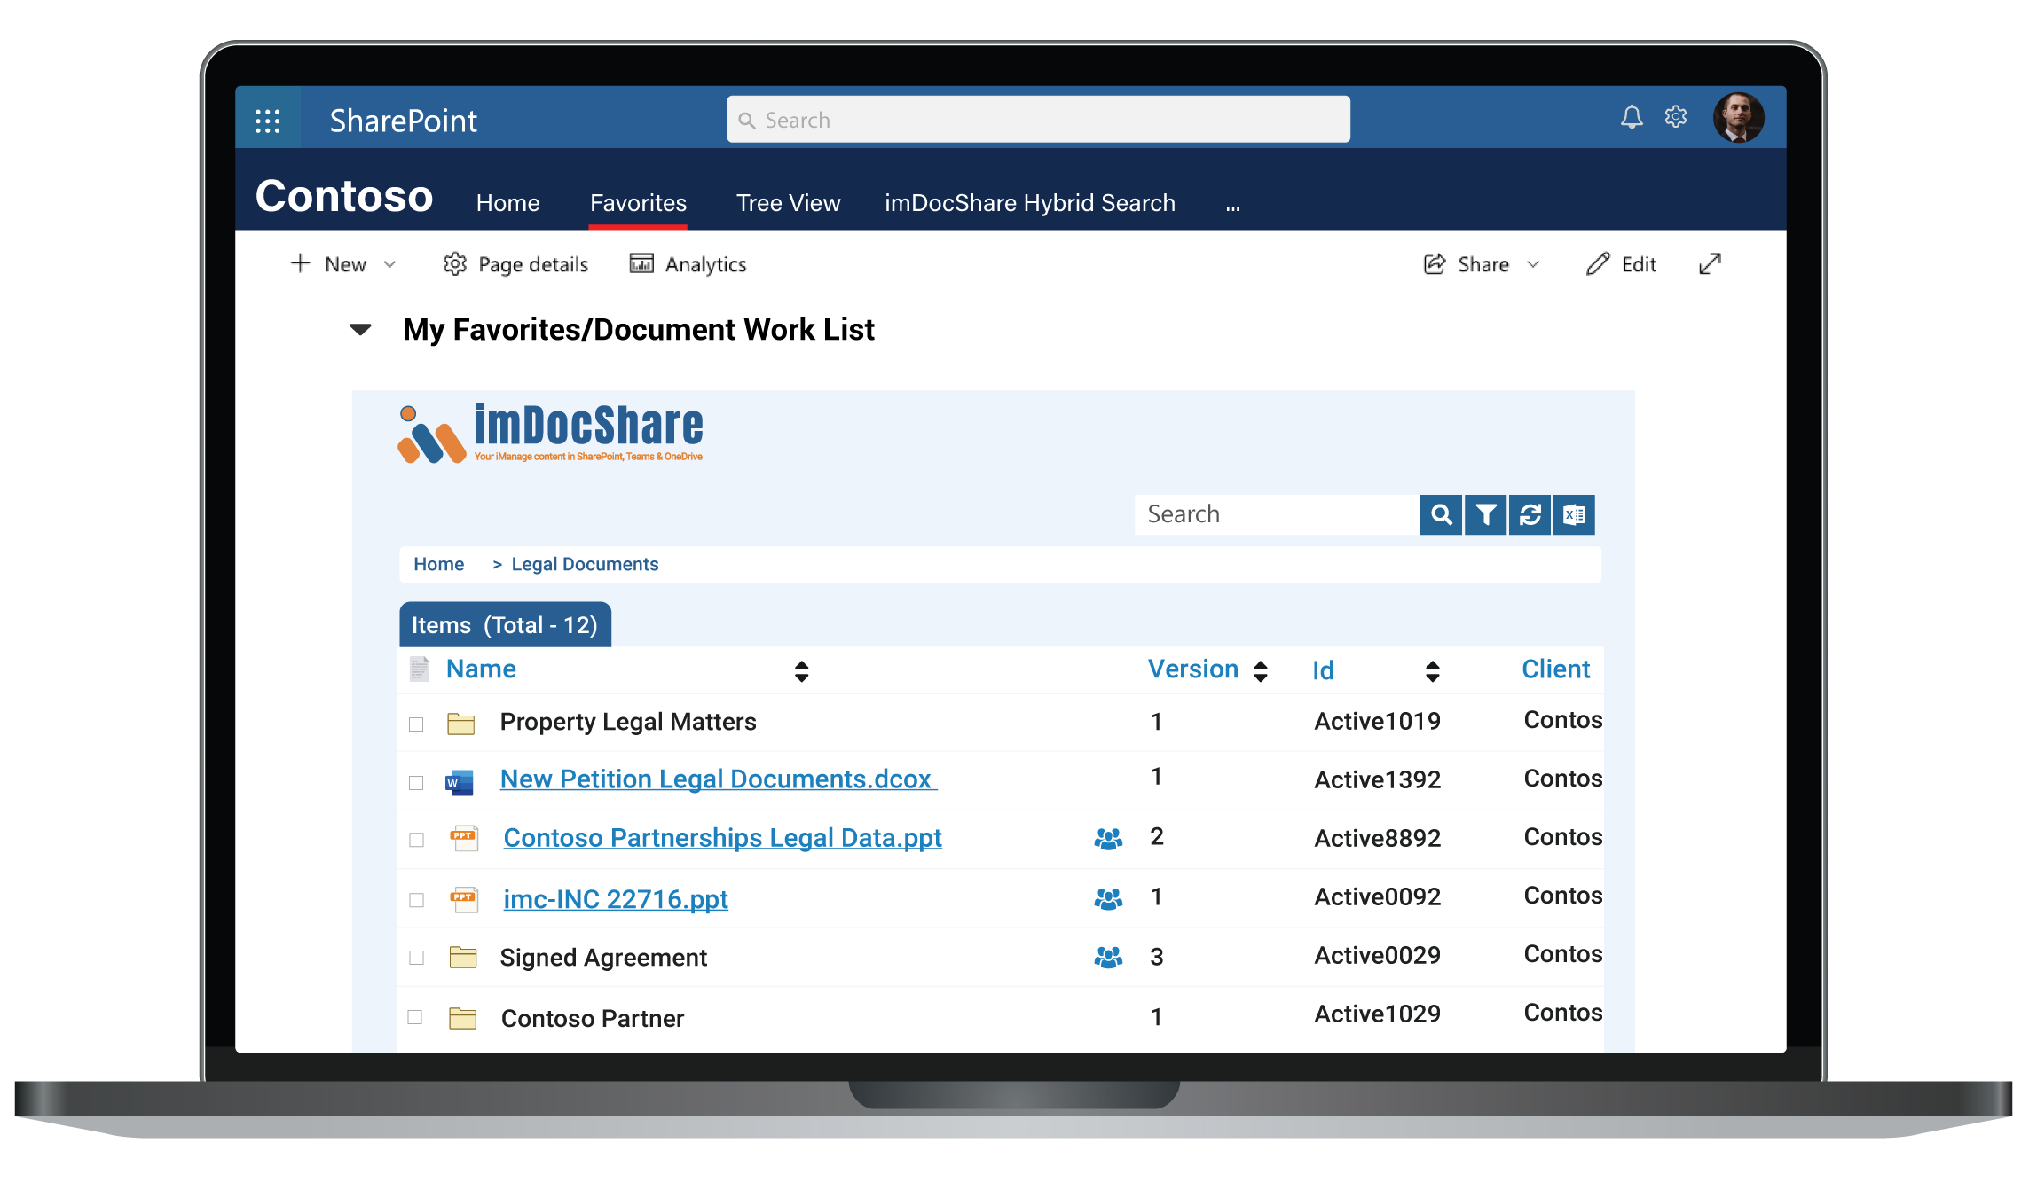Viewport: 2037px width, 1190px height.
Task: Click the shared users icon for Signed Agreement
Action: [1108, 957]
